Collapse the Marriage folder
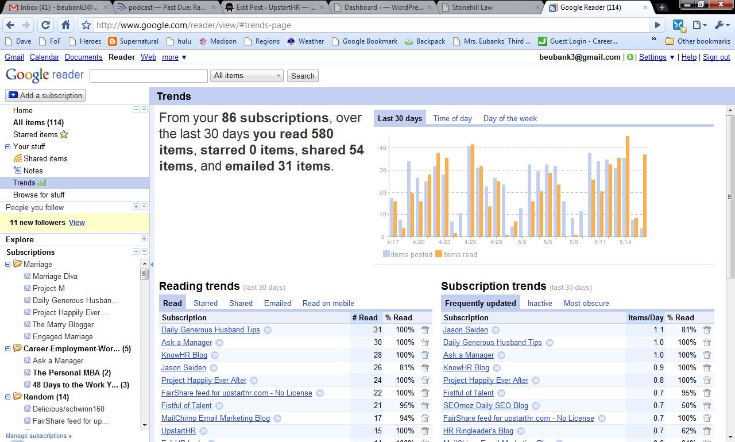The height and width of the screenshot is (442, 735). pyautogui.click(x=8, y=264)
